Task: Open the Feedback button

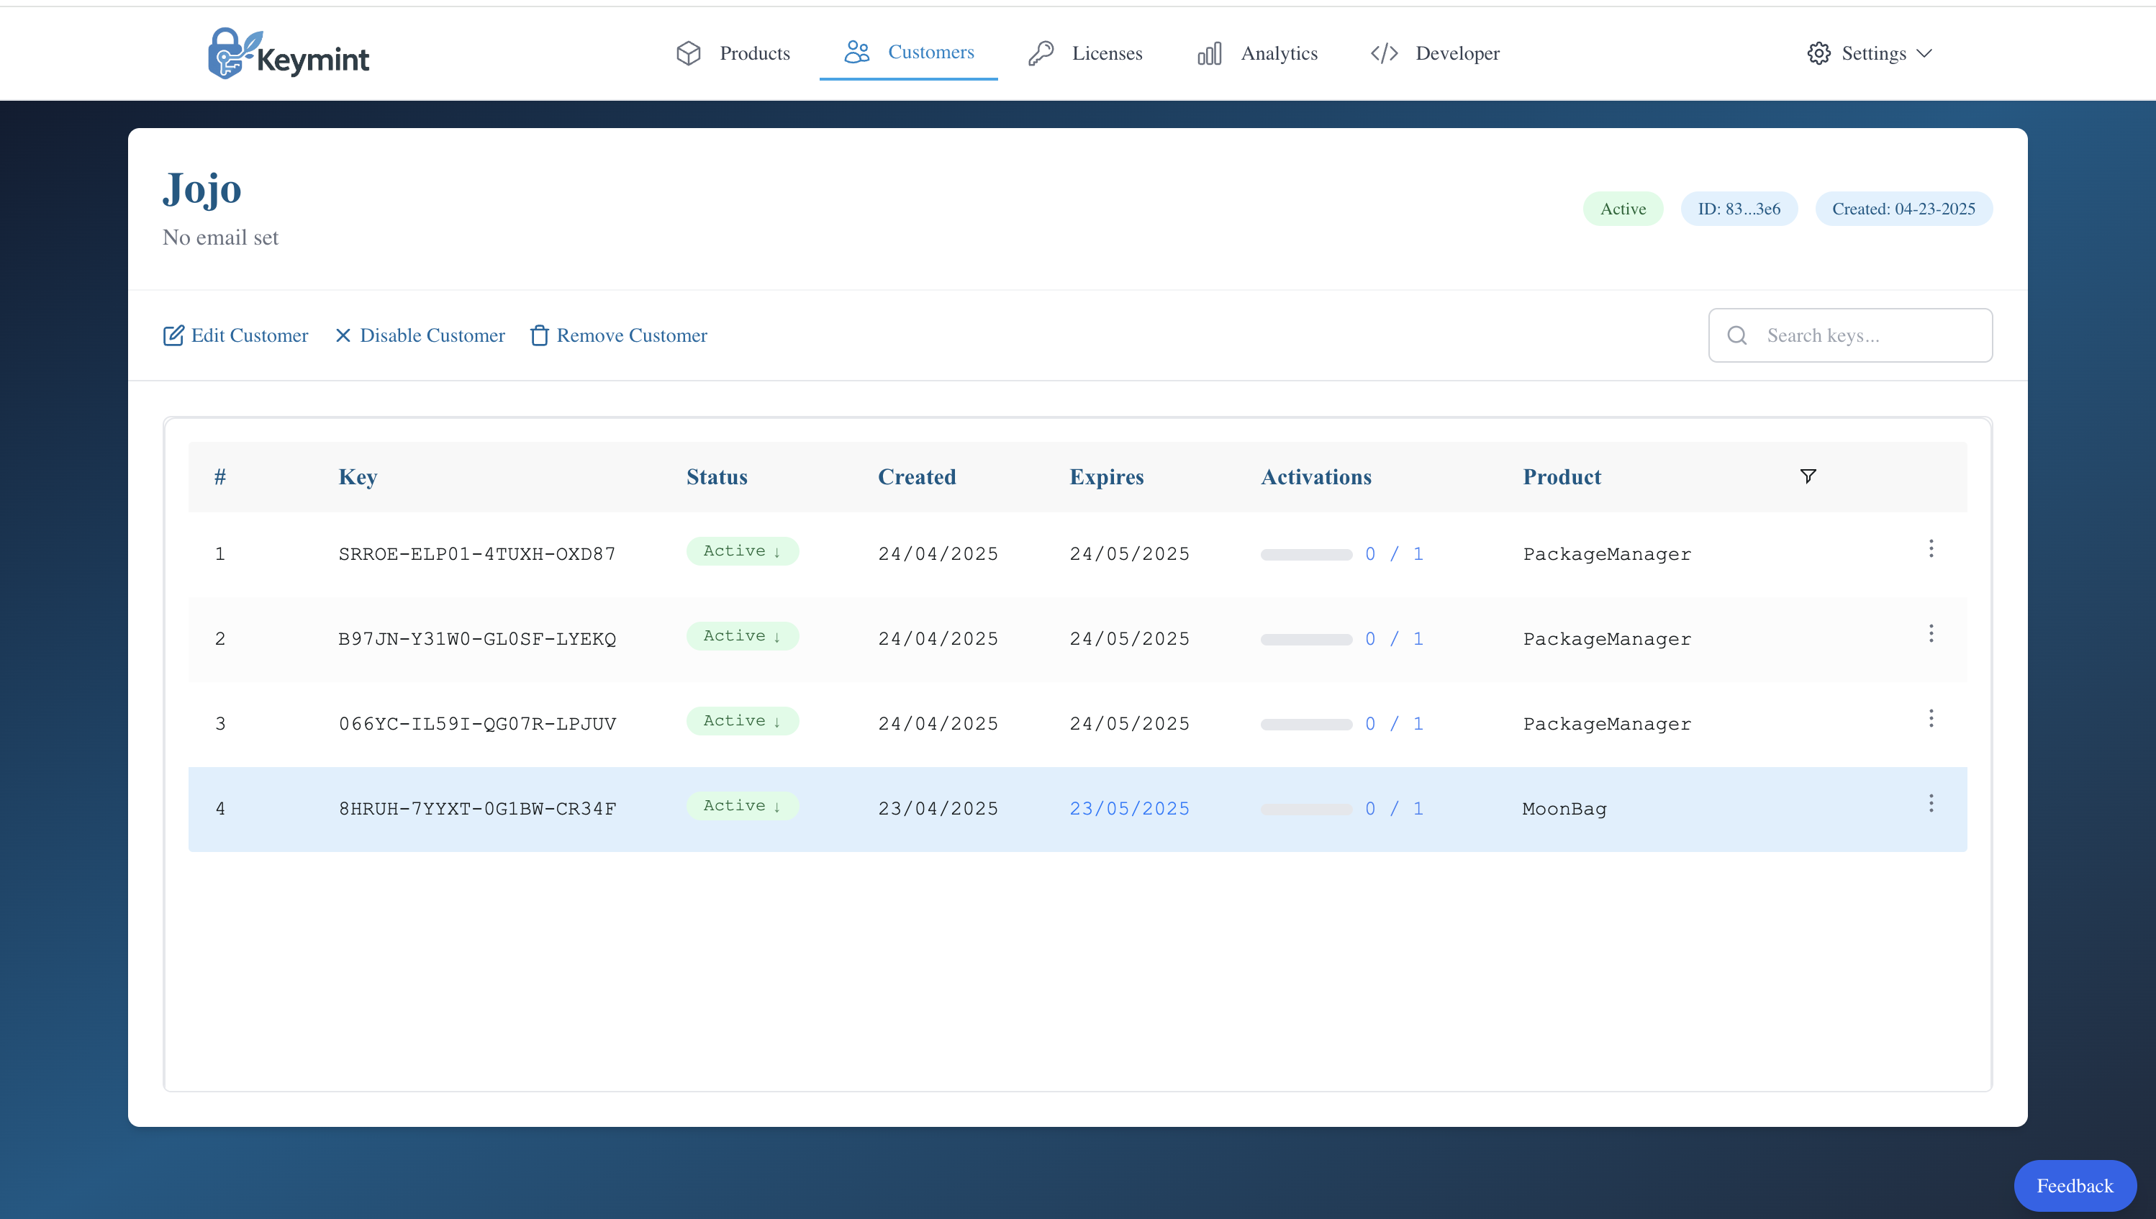Action: (2074, 1185)
